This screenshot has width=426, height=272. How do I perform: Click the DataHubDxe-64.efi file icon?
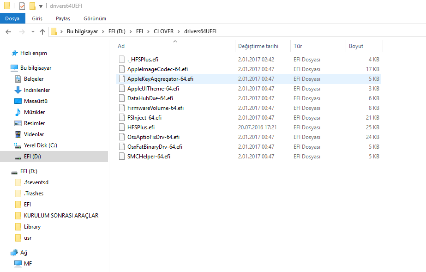[x=122, y=98]
